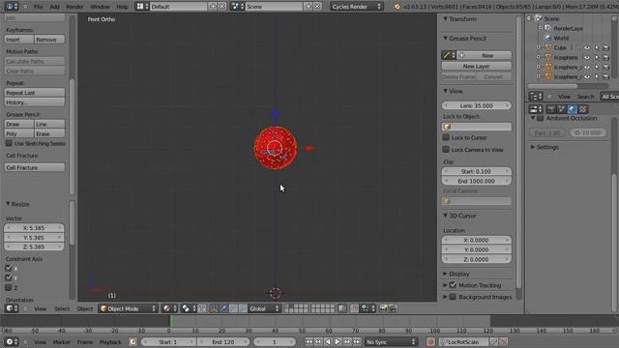
Task: Click the grease pencil Draw button
Action: click(x=19, y=124)
